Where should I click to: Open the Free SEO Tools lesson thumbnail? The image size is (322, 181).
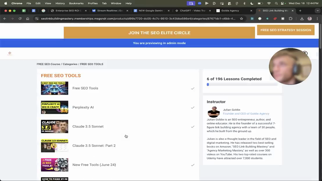(x=55, y=88)
